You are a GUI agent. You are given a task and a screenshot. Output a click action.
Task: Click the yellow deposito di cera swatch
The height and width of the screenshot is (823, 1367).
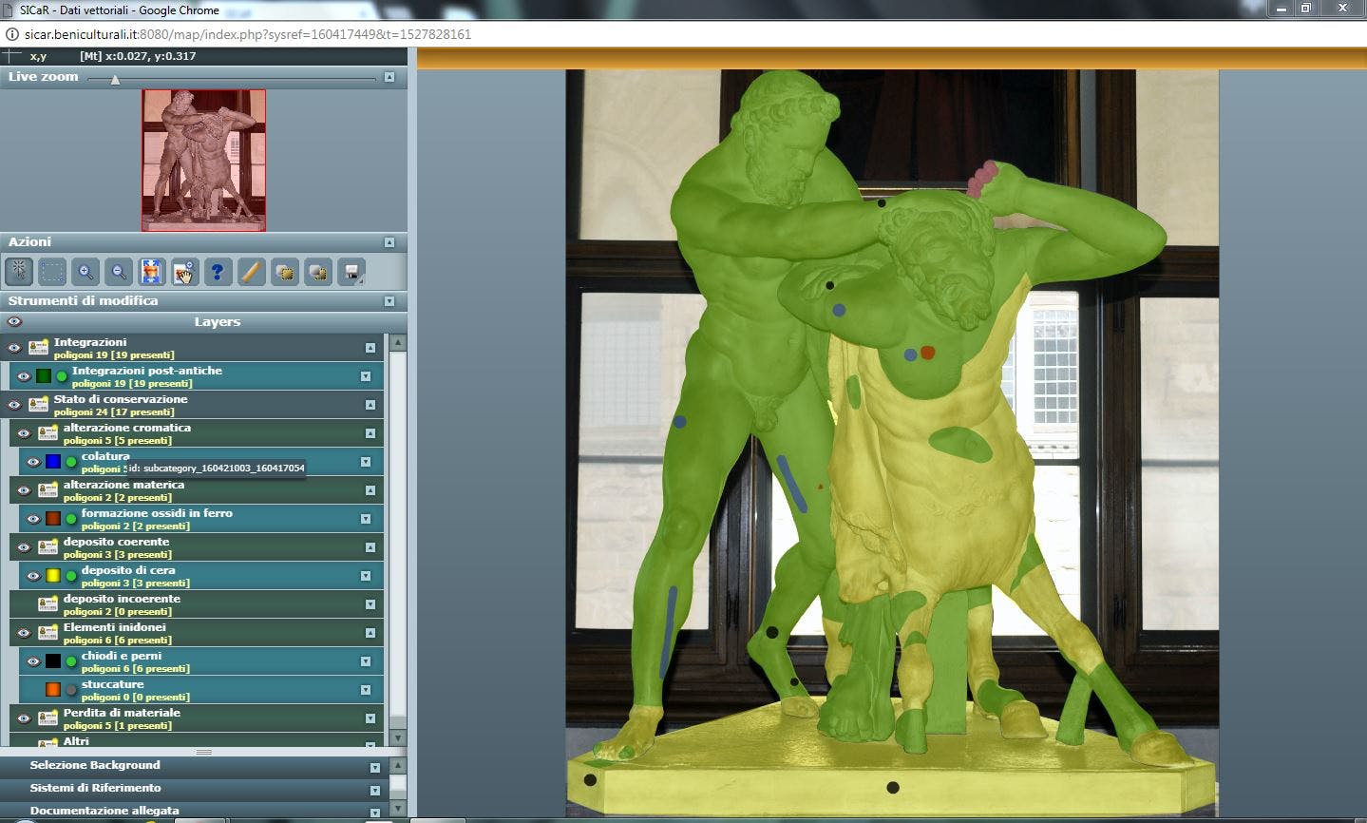(53, 576)
